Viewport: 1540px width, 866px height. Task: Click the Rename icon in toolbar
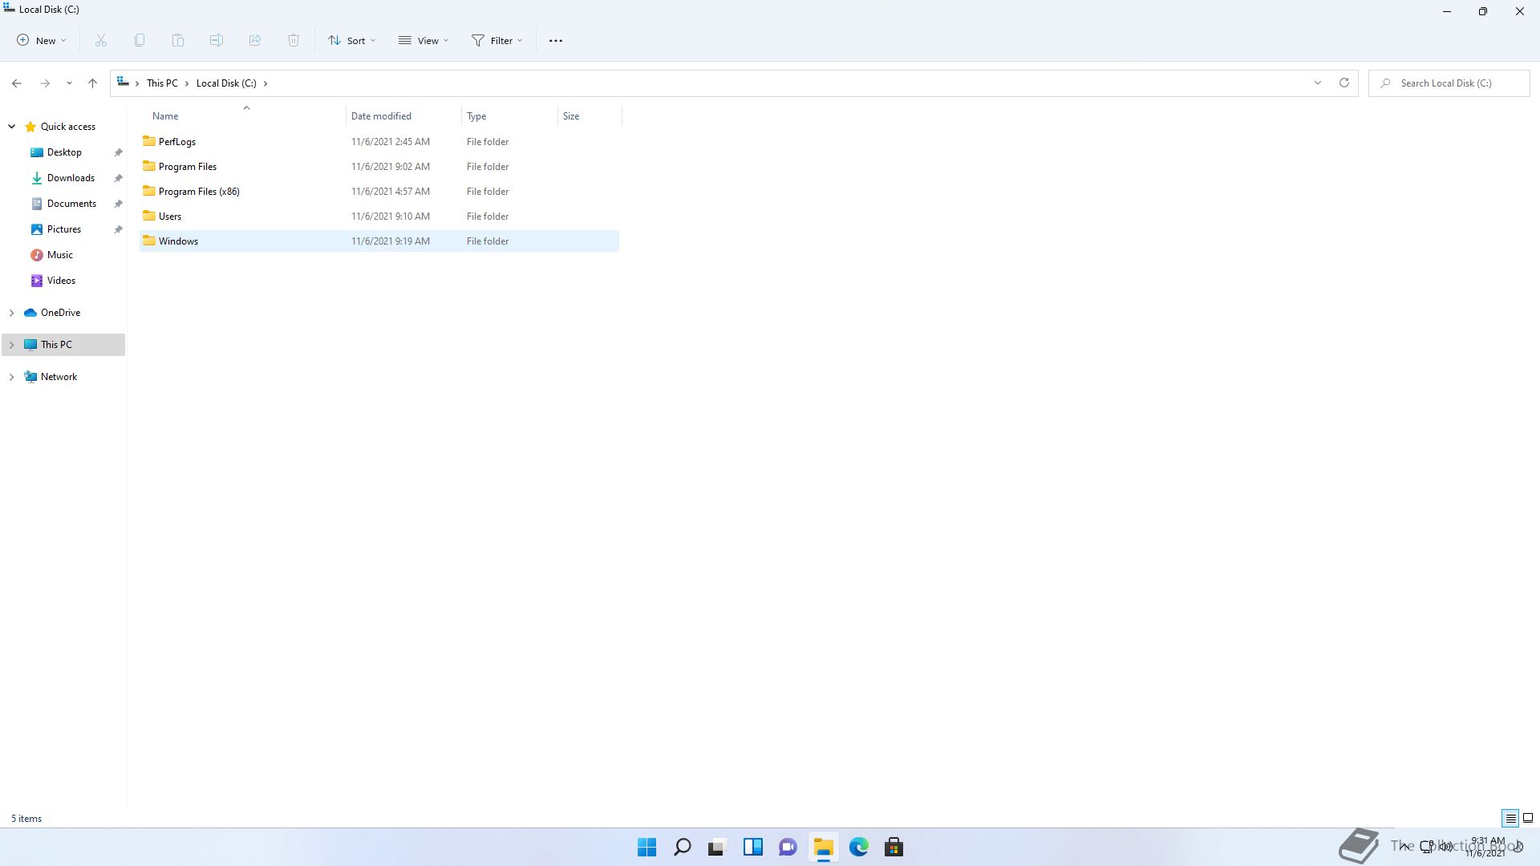[217, 40]
